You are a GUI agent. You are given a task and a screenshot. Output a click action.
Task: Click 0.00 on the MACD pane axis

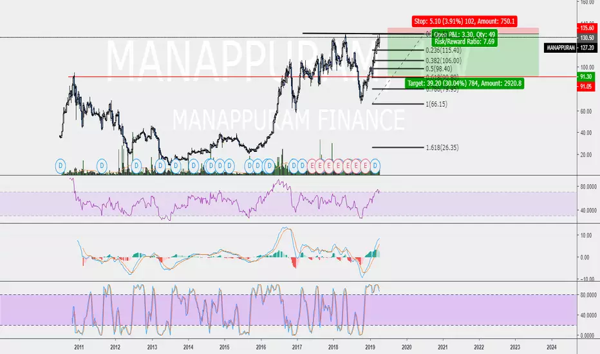point(585,257)
